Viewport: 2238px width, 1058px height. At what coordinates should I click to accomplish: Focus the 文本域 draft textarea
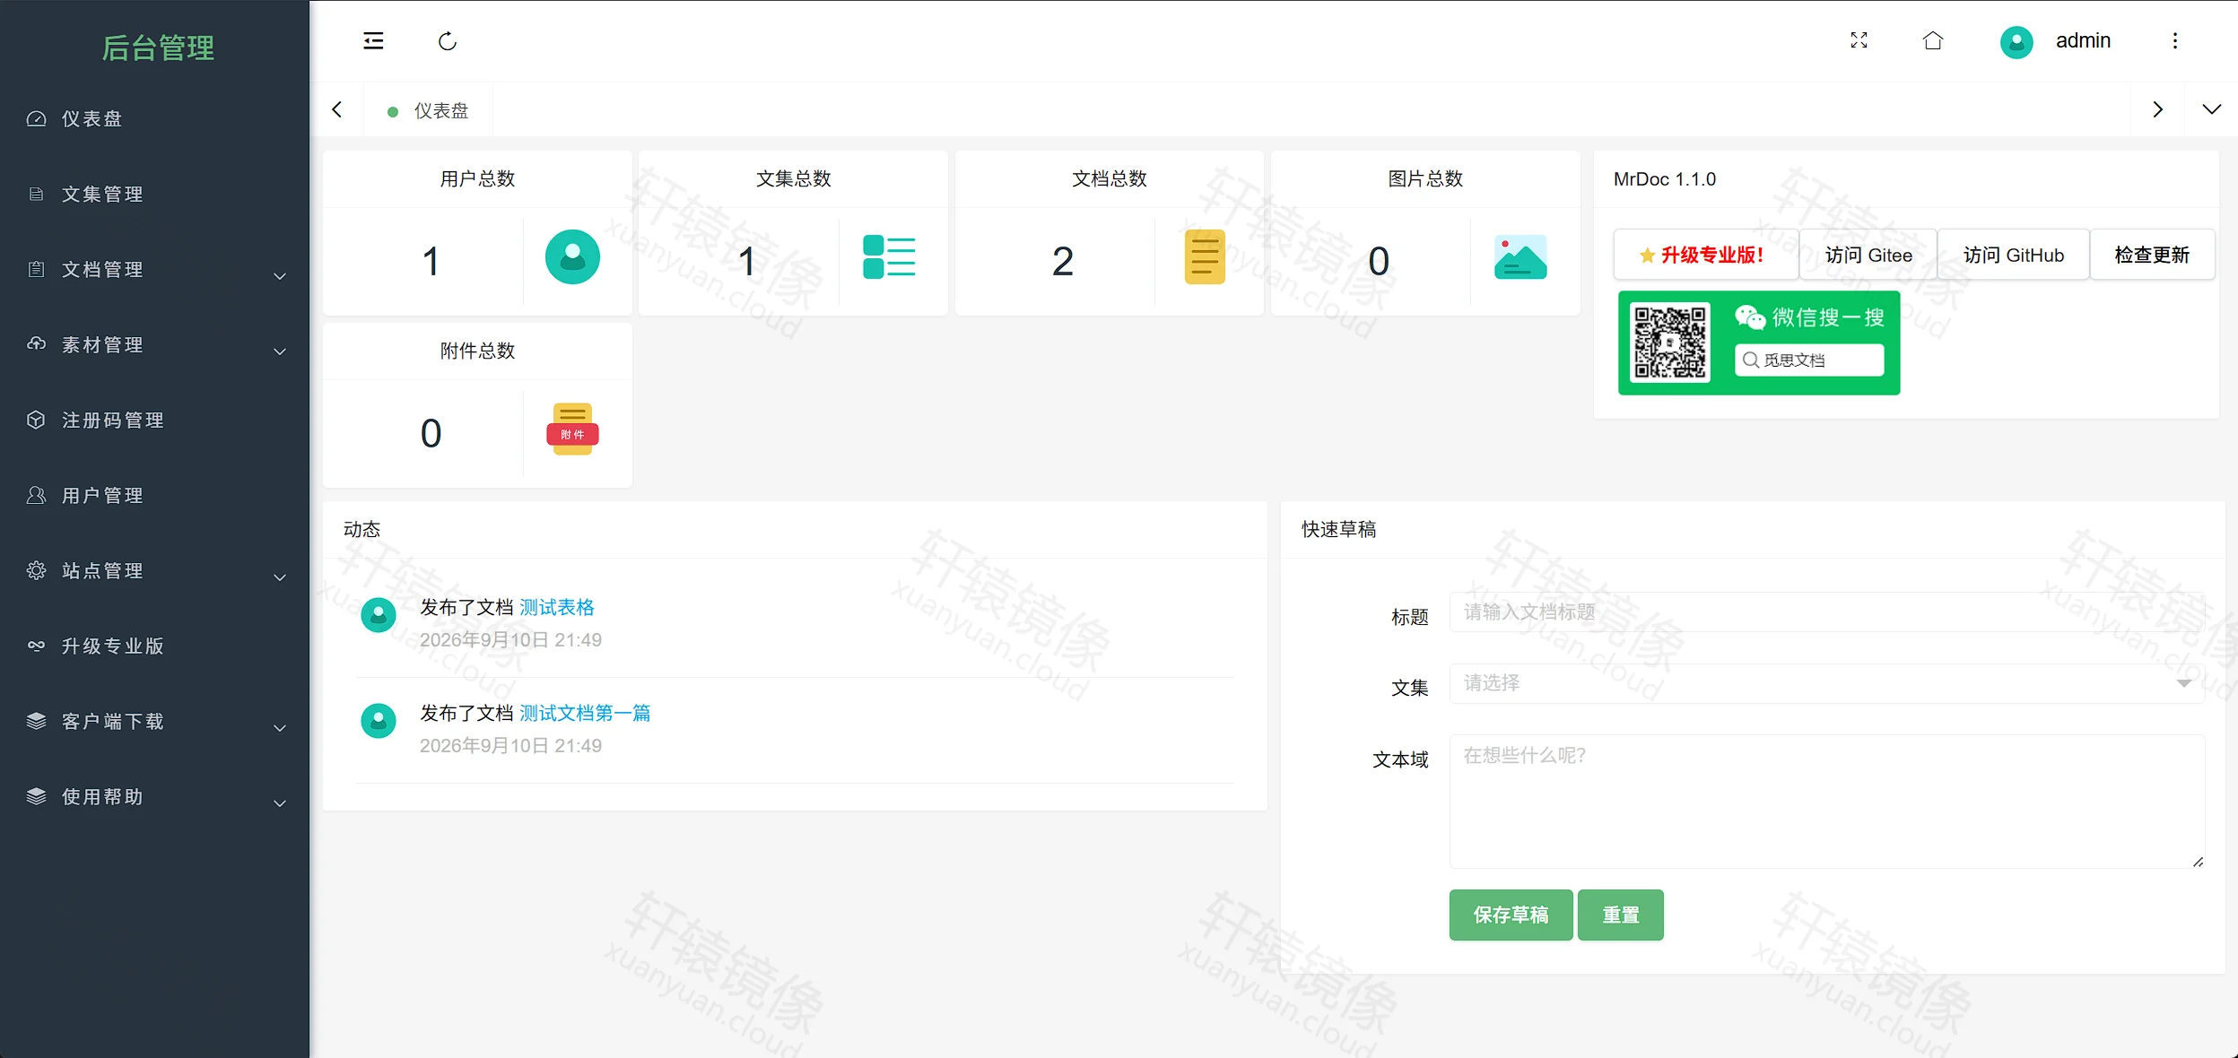[1827, 802]
